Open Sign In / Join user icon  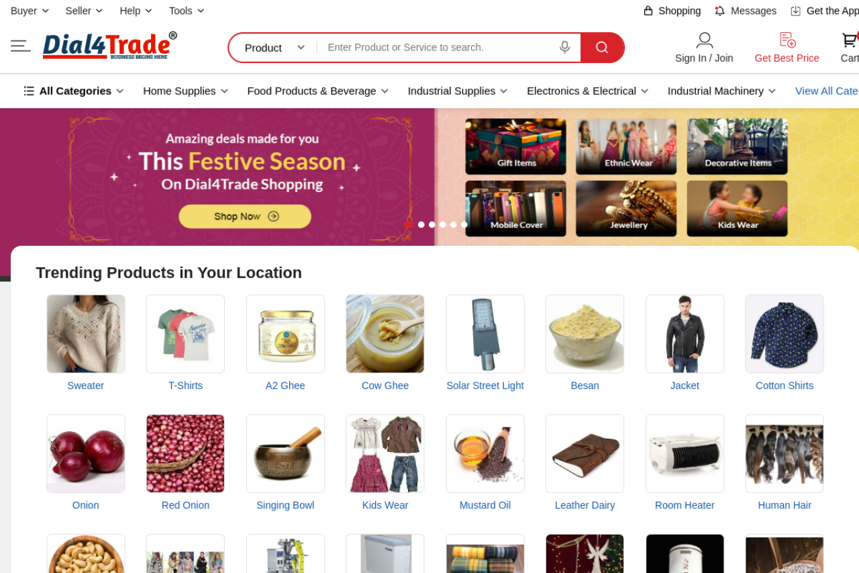click(x=704, y=40)
